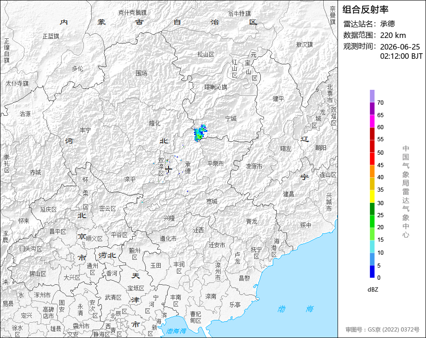Click the 武清区 map label
The width and height of the screenshot is (426, 338).
point(113,298)
